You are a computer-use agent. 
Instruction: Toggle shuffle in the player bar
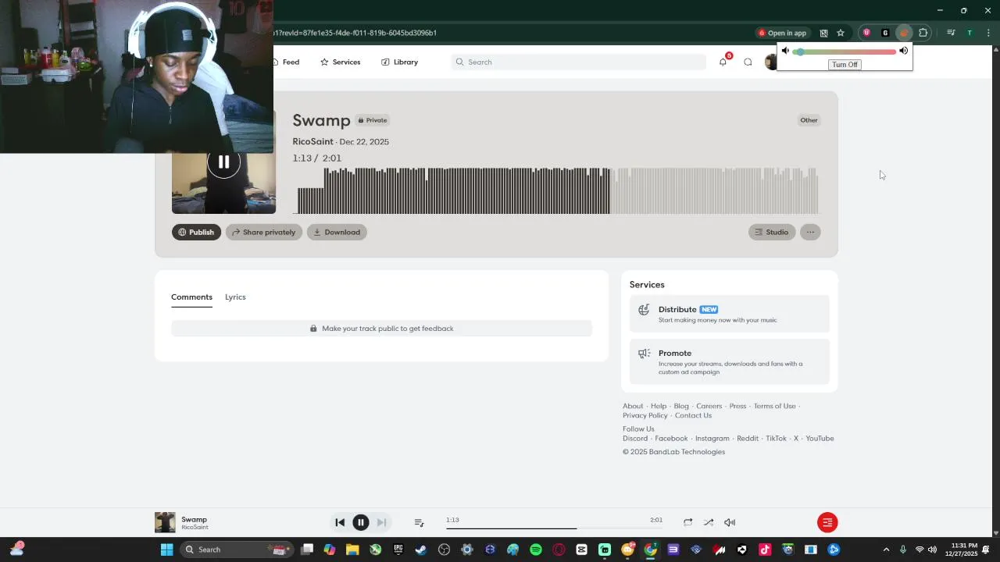tap(708, 522)
